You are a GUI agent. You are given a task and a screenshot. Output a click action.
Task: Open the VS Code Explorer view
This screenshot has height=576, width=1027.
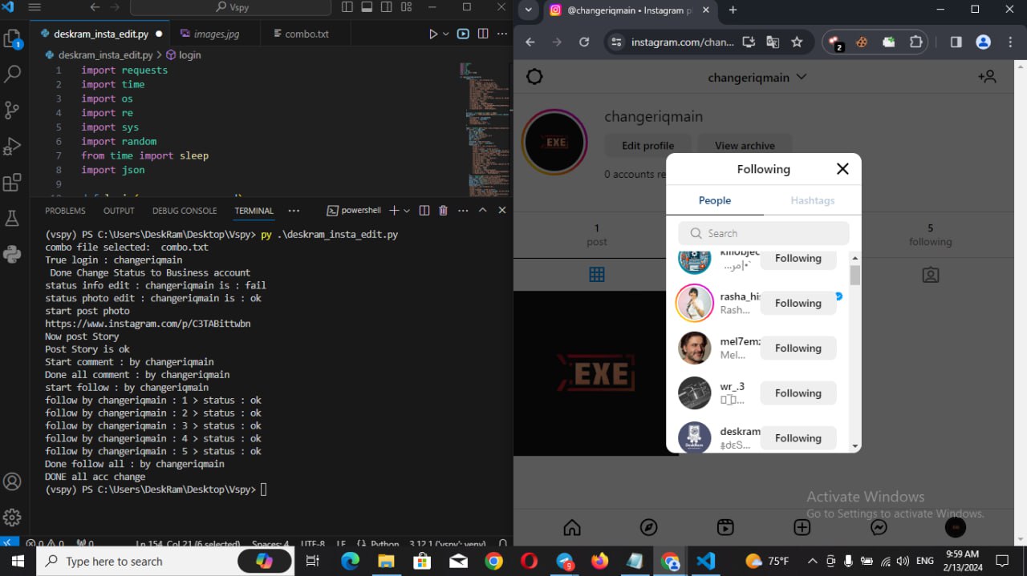pos(12,38)
